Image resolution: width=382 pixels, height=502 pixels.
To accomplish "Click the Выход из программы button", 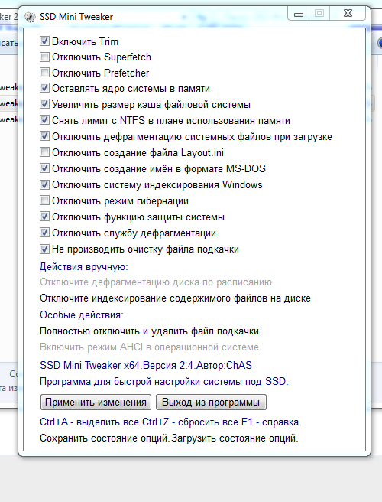I will (x=211, y=402).
